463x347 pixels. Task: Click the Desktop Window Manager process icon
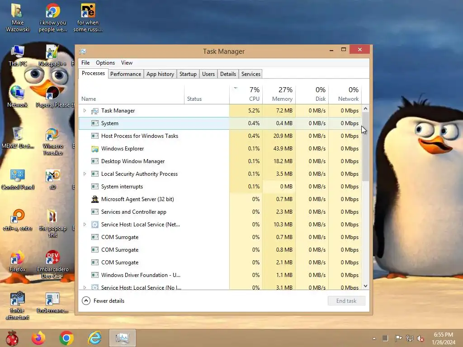(95, 161)
